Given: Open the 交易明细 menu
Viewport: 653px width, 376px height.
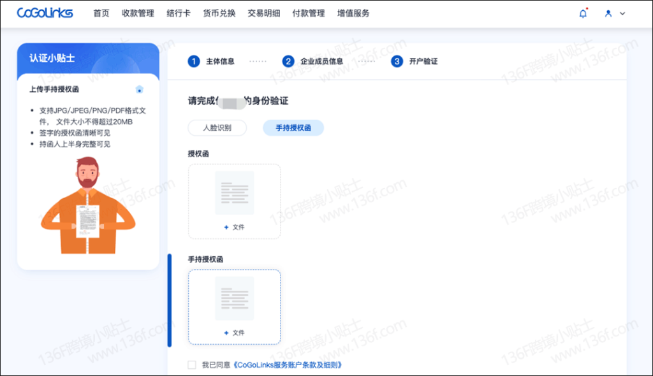Looking at the screenshot, I should click(263, 13).
